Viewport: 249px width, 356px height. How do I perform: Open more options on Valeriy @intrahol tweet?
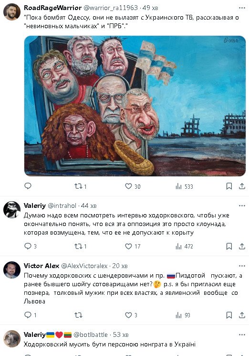tap(242, 205)
